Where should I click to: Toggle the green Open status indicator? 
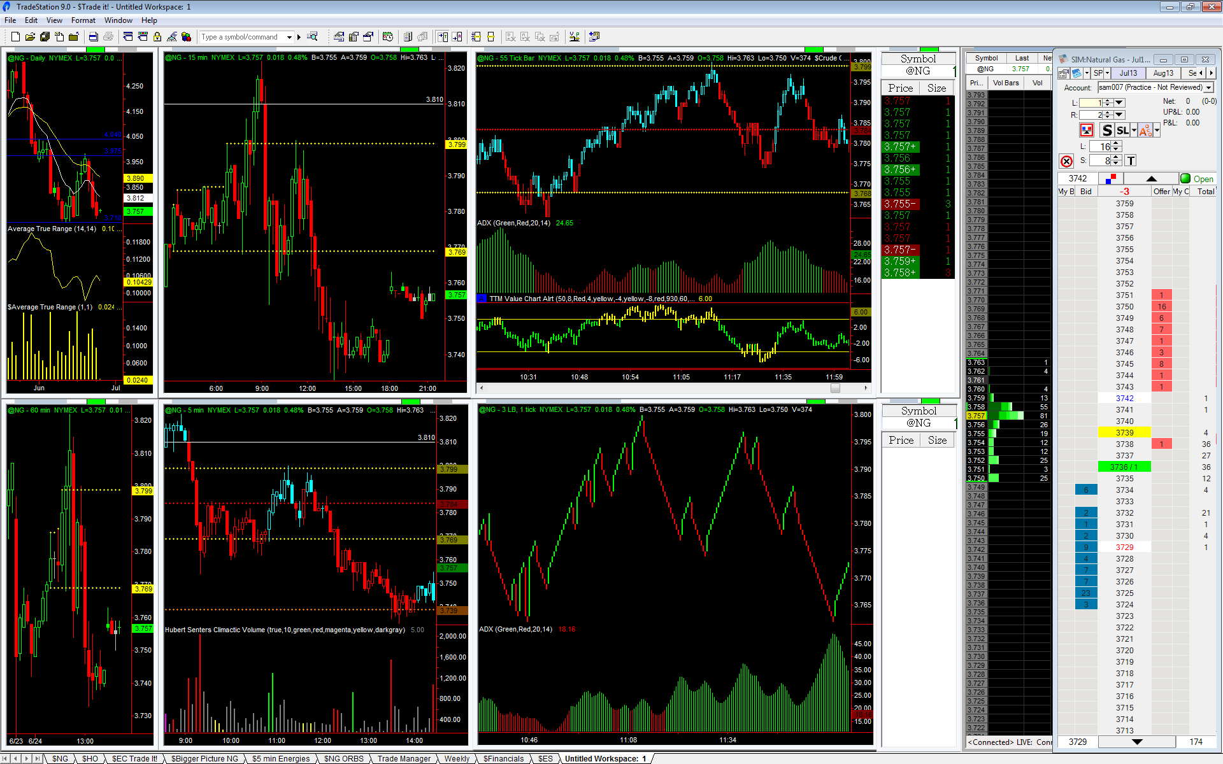1185,178
